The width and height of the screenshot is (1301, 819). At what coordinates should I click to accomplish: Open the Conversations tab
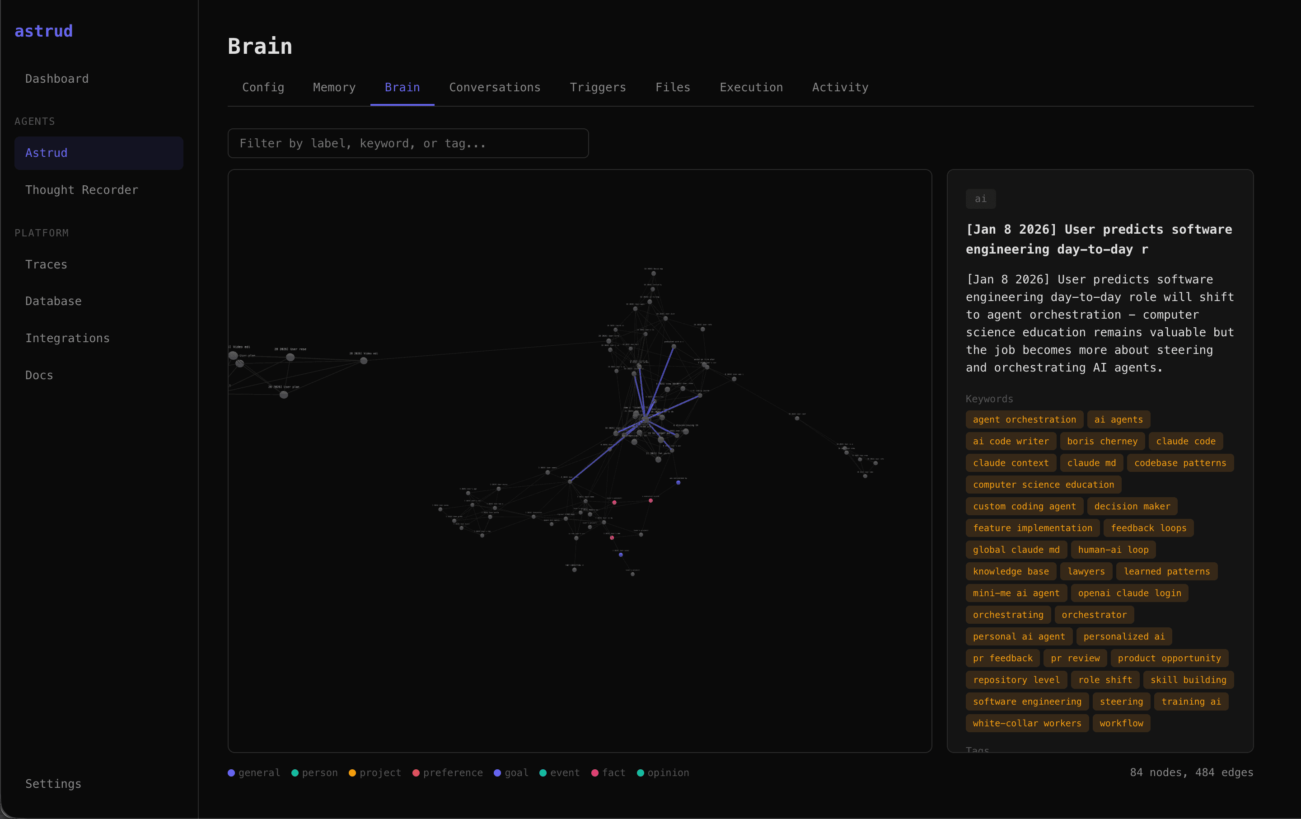click(x=494, y=87)
